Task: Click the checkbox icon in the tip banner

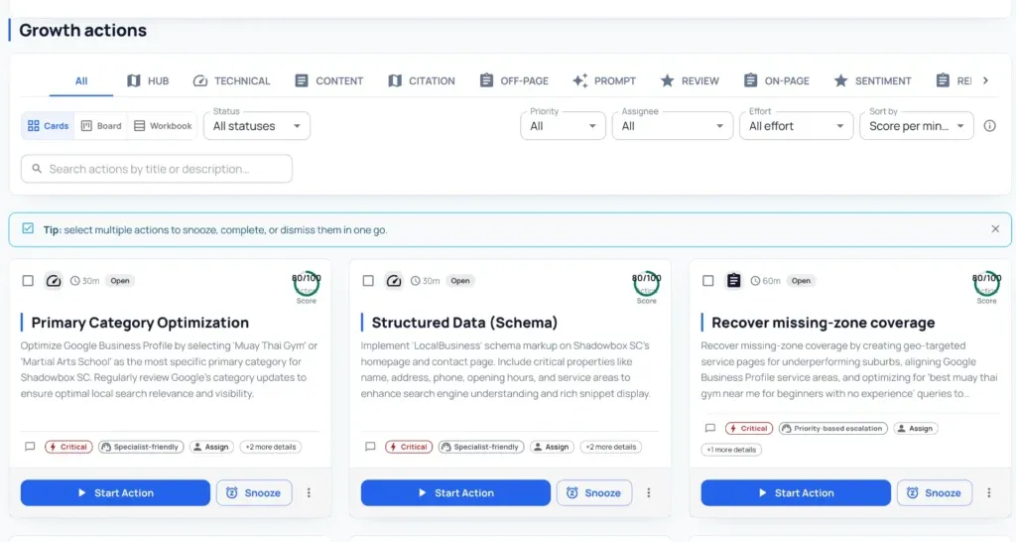Action: click(28, 228)
